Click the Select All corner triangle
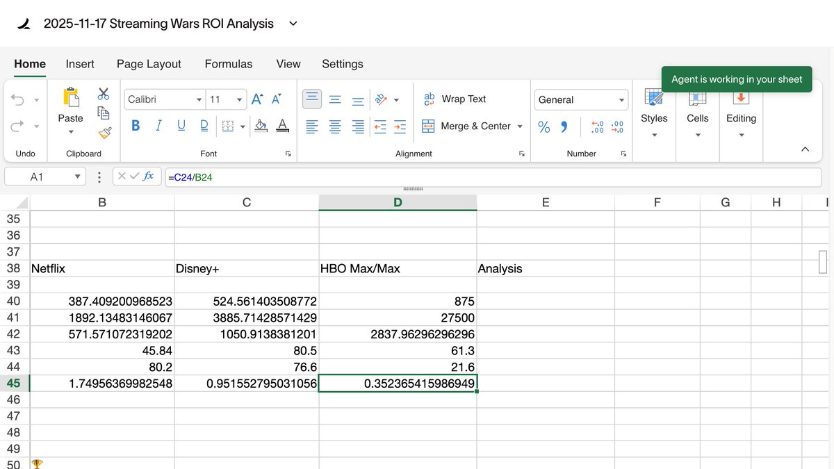Screen dimensions: 834x469 pos(22,203)
